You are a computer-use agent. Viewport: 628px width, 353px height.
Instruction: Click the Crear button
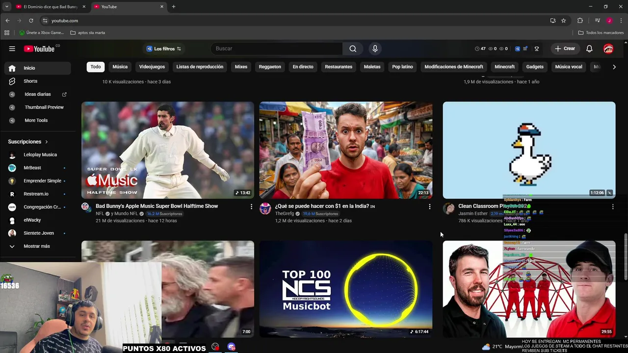point(565,49)
